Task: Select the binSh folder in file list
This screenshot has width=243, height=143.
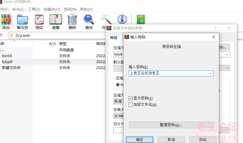Action: coord(7,56)
